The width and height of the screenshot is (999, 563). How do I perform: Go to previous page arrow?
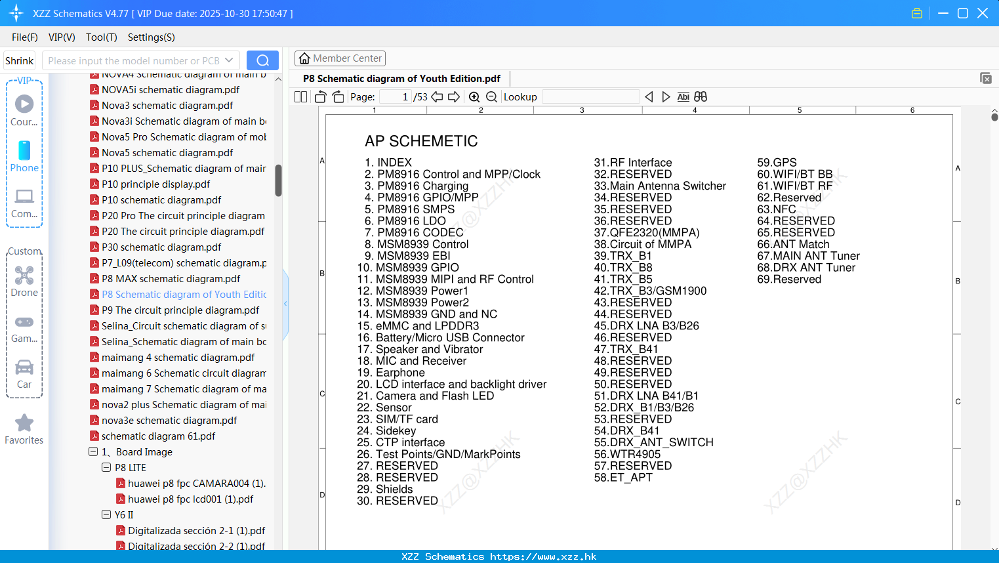coord(437,97)
